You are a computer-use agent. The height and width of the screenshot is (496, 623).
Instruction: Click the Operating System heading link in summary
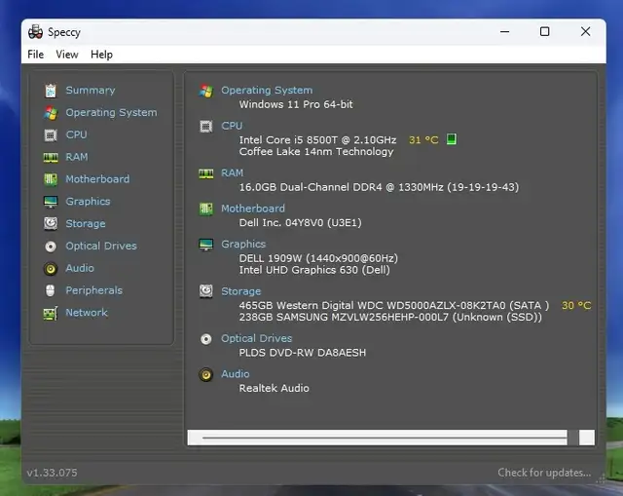267,91
